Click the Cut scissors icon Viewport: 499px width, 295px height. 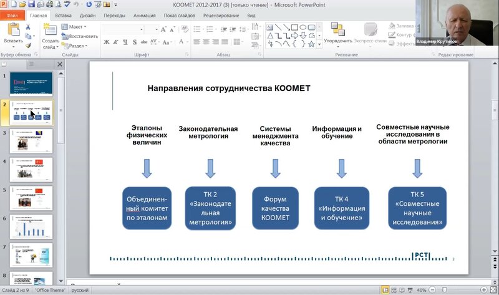pyautogui.click(x=28, y=27)
